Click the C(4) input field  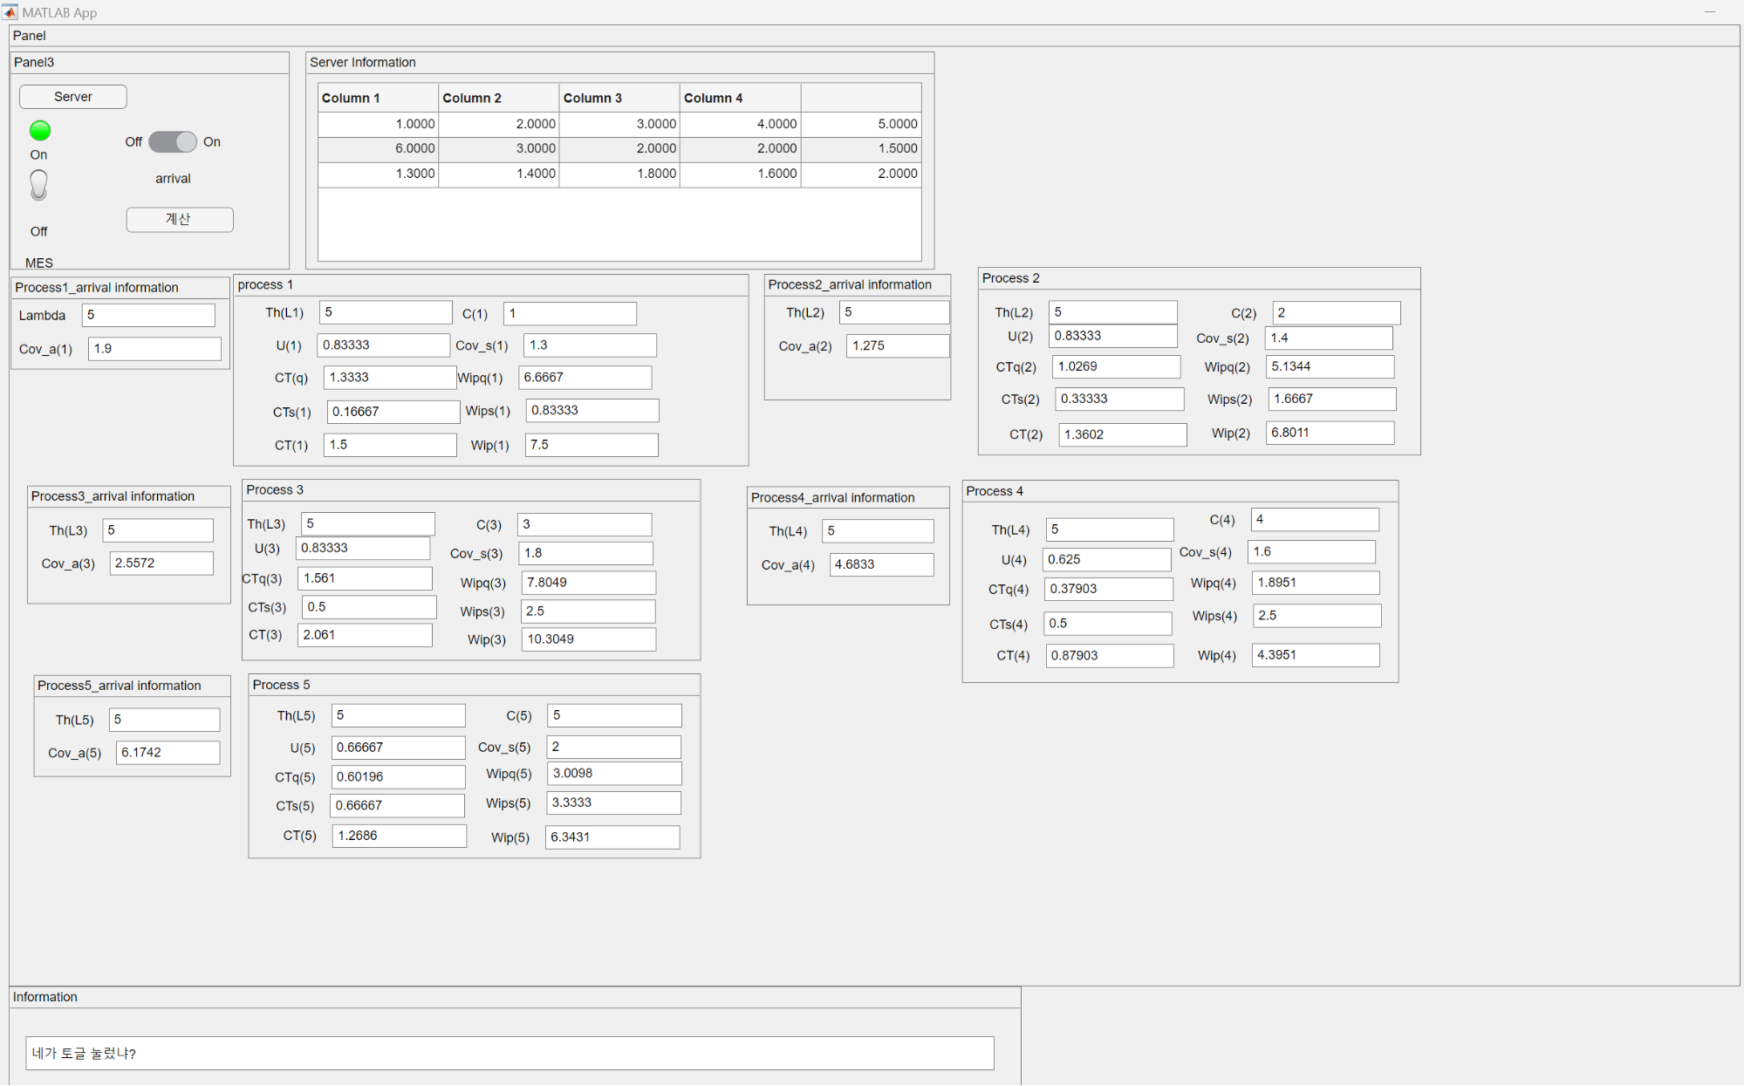(x=1315, y=520)
